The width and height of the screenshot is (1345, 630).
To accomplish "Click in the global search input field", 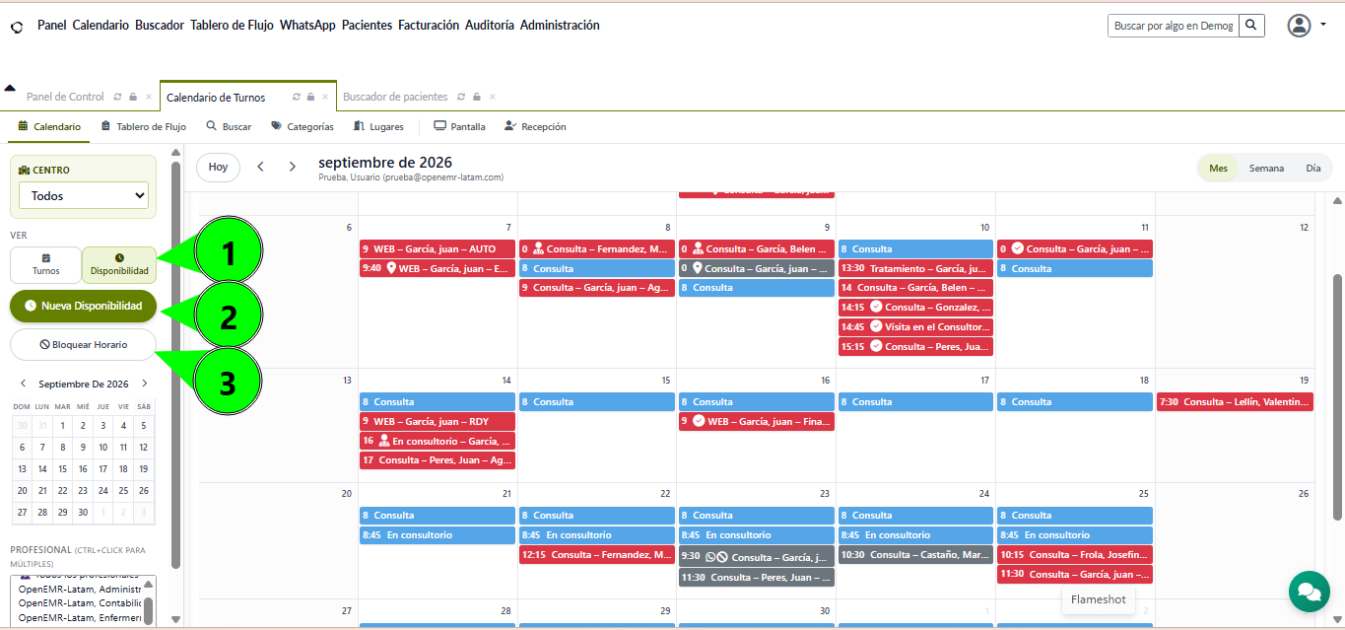I will click(1174, 26).
